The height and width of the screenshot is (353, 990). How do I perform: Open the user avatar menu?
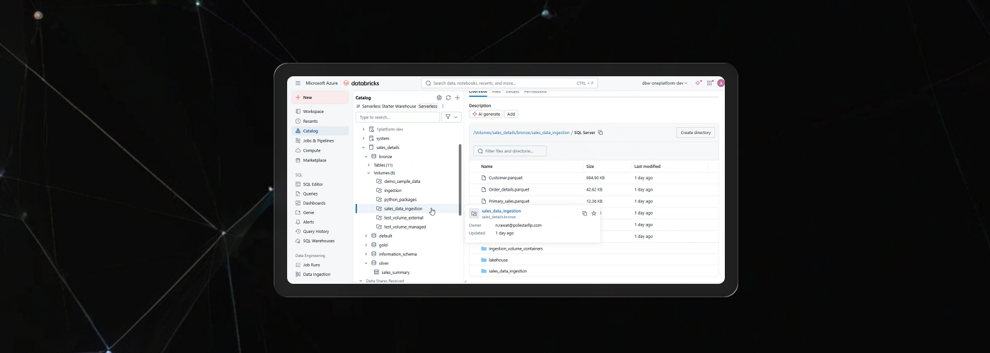pyautogui.click(x=721, y=83)
